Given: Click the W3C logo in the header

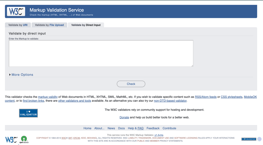Looking at the screenshot, I should [x=16, y=11].
